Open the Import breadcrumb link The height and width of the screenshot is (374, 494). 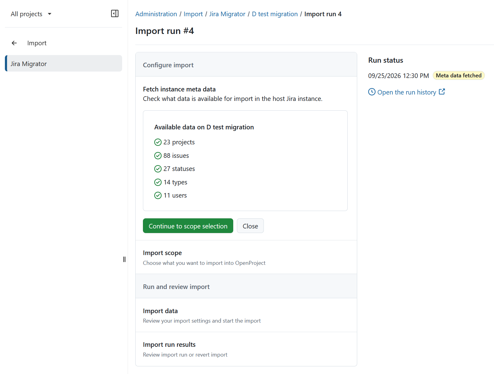point(193,14)
